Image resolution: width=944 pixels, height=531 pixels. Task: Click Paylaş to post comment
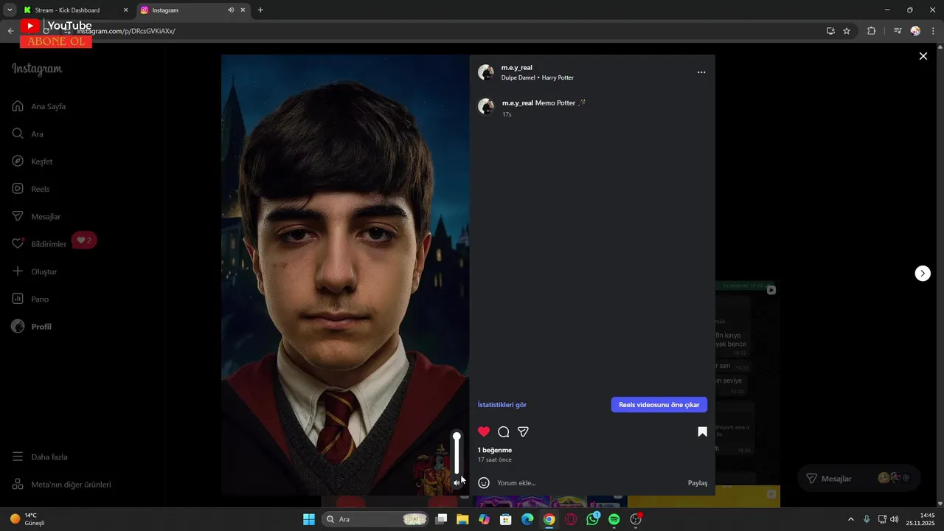tap(698, 483)
